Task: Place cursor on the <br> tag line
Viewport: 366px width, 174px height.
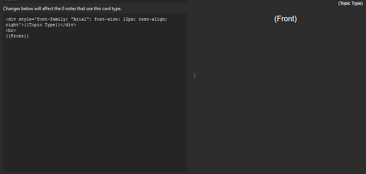Action: [11, 30]
